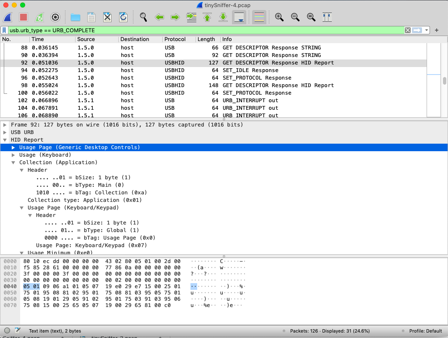
Task: Close this capture file
Action: click(107, 18)
